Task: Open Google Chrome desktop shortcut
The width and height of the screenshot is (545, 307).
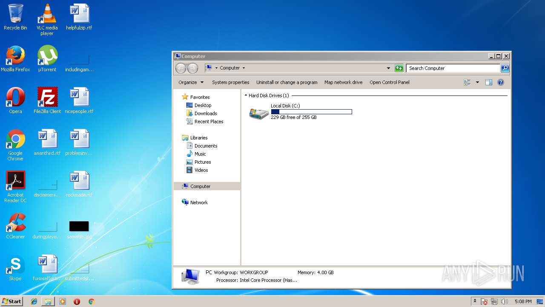Action: (15, 145)
